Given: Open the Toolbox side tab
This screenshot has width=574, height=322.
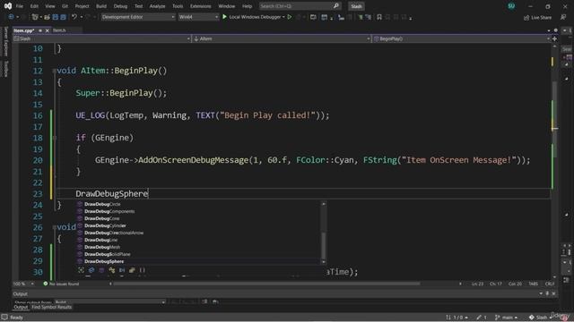Looking at the screenshot, I should (x=5, y=69).
